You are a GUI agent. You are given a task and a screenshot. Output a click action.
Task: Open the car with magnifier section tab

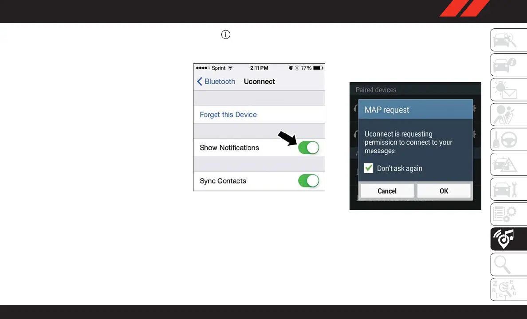508,40
